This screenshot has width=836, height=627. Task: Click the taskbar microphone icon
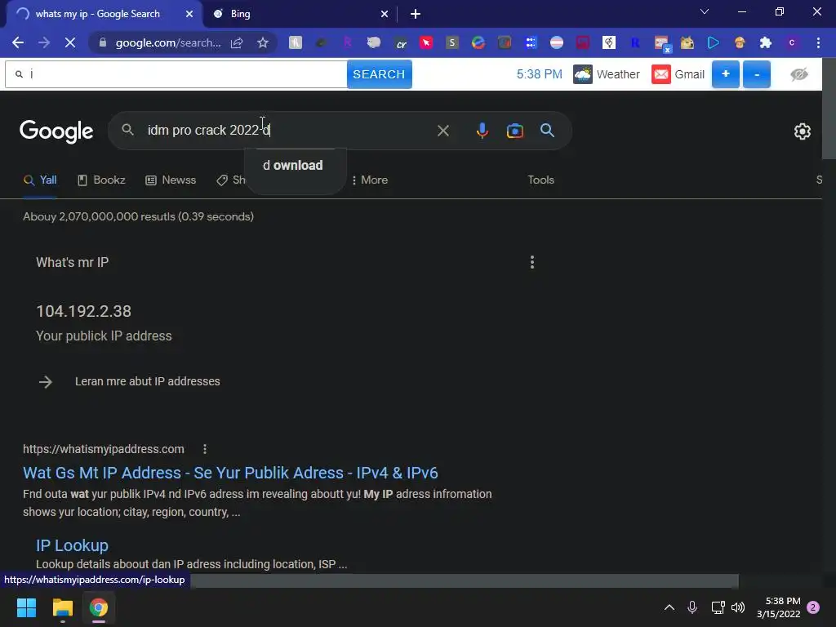coord(692,607)
